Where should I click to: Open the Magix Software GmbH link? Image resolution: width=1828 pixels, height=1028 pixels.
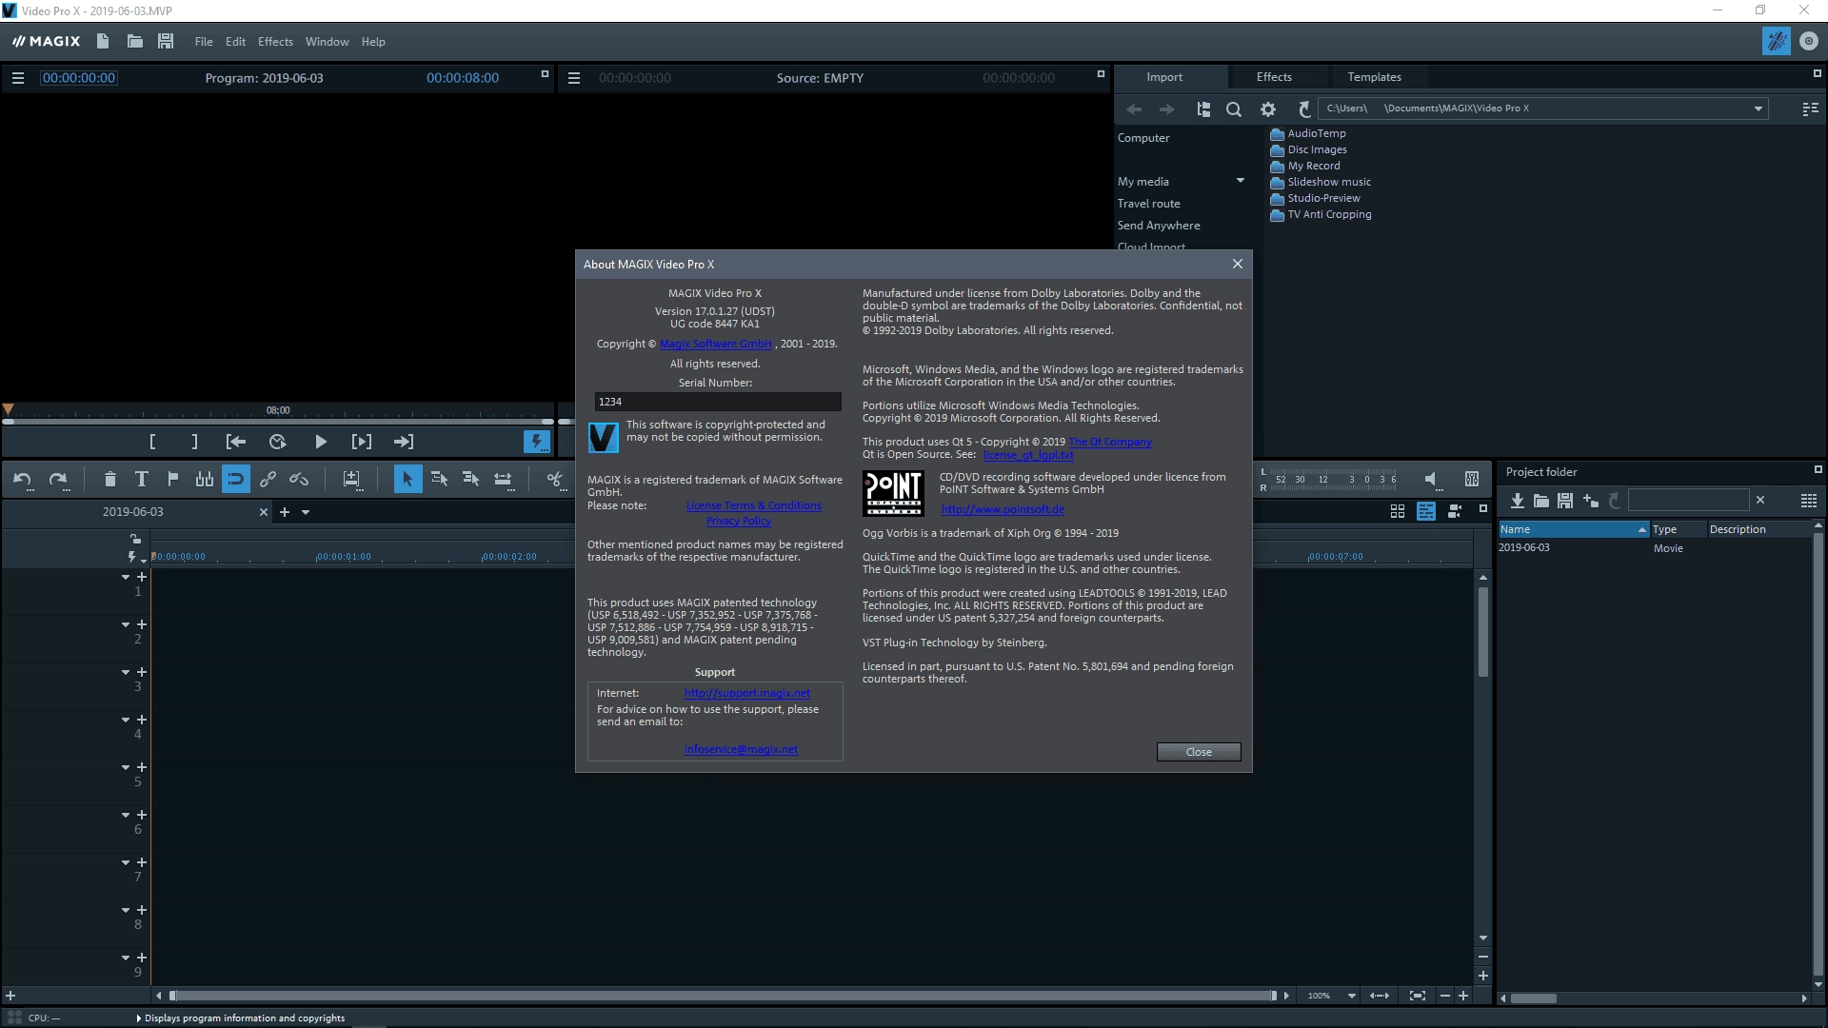(715, 344)
